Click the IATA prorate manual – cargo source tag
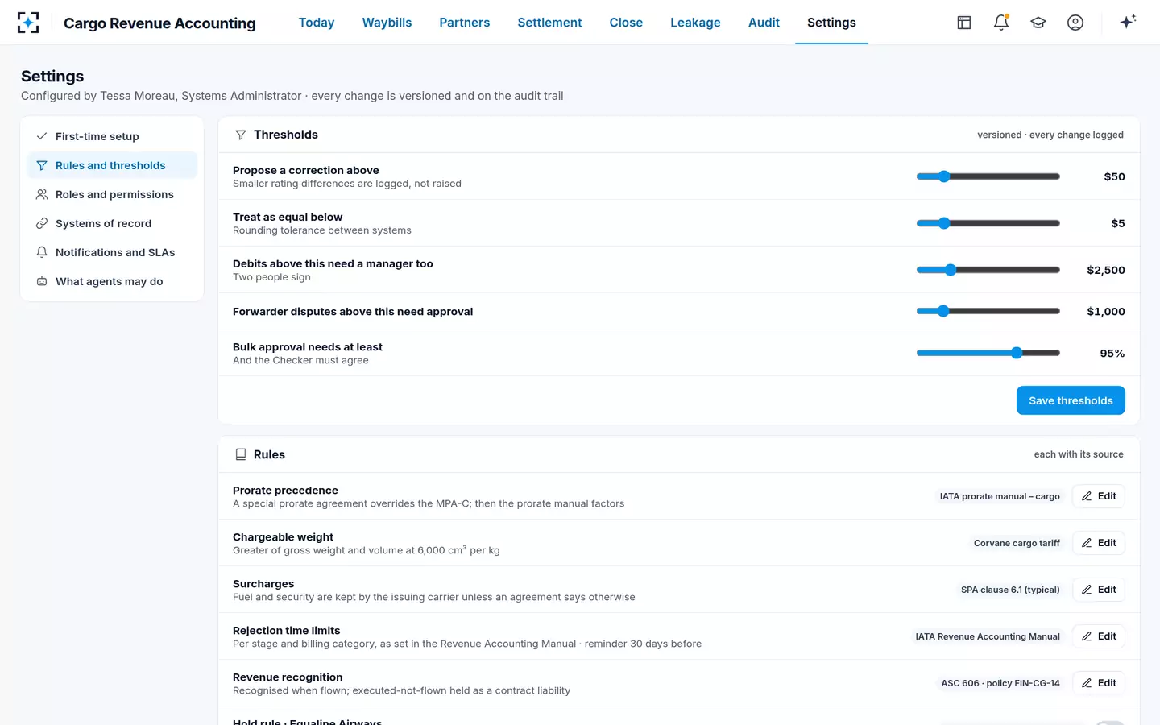This screenshot has height=725, width=1160. 1000,496
